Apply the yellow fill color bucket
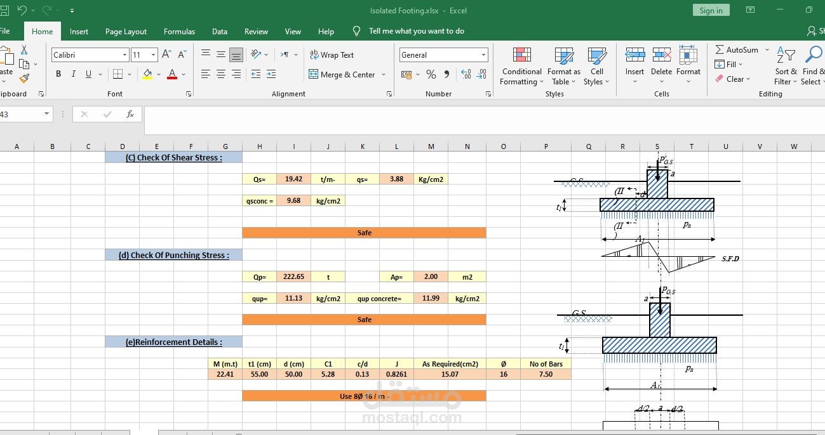 click(x=147, y=74)
